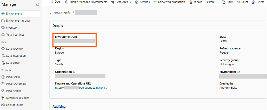Click the 'Auditing' section heading

(x=59, y=107)
